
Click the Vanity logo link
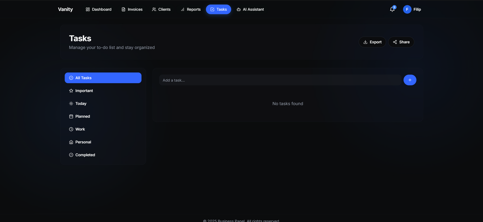coord(65,10)
